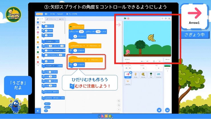Viewport: 211px width, 119px height.
Task: Edit the y value -140 in script block
Action: [x=98, y=32]
